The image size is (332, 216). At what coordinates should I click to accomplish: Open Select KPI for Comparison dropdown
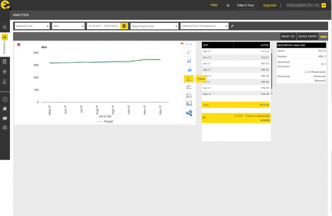204,26
